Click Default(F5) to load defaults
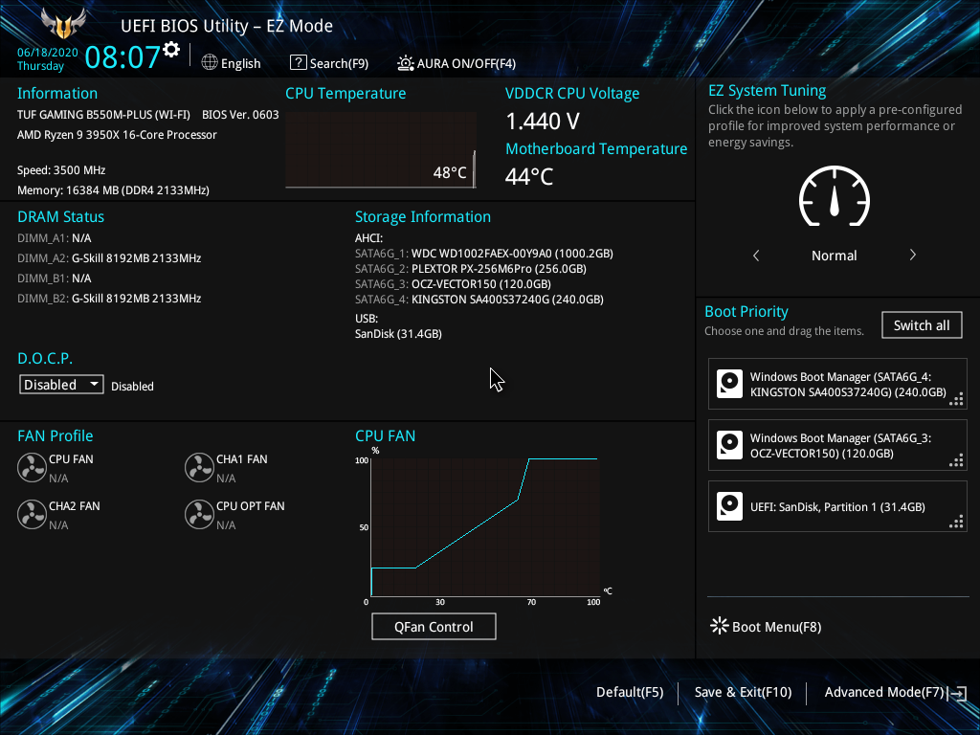980x735 pixels. pos(630,692)
